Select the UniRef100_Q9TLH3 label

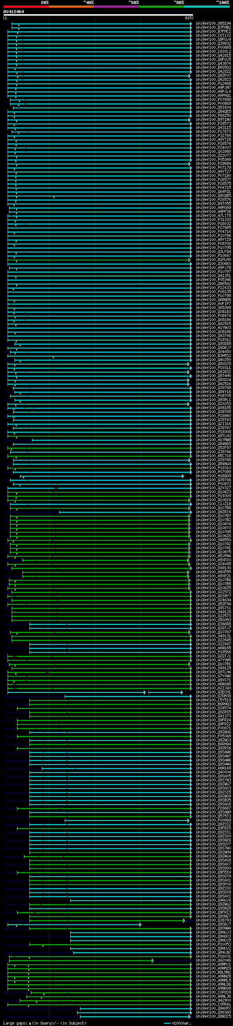coord(213,436)
